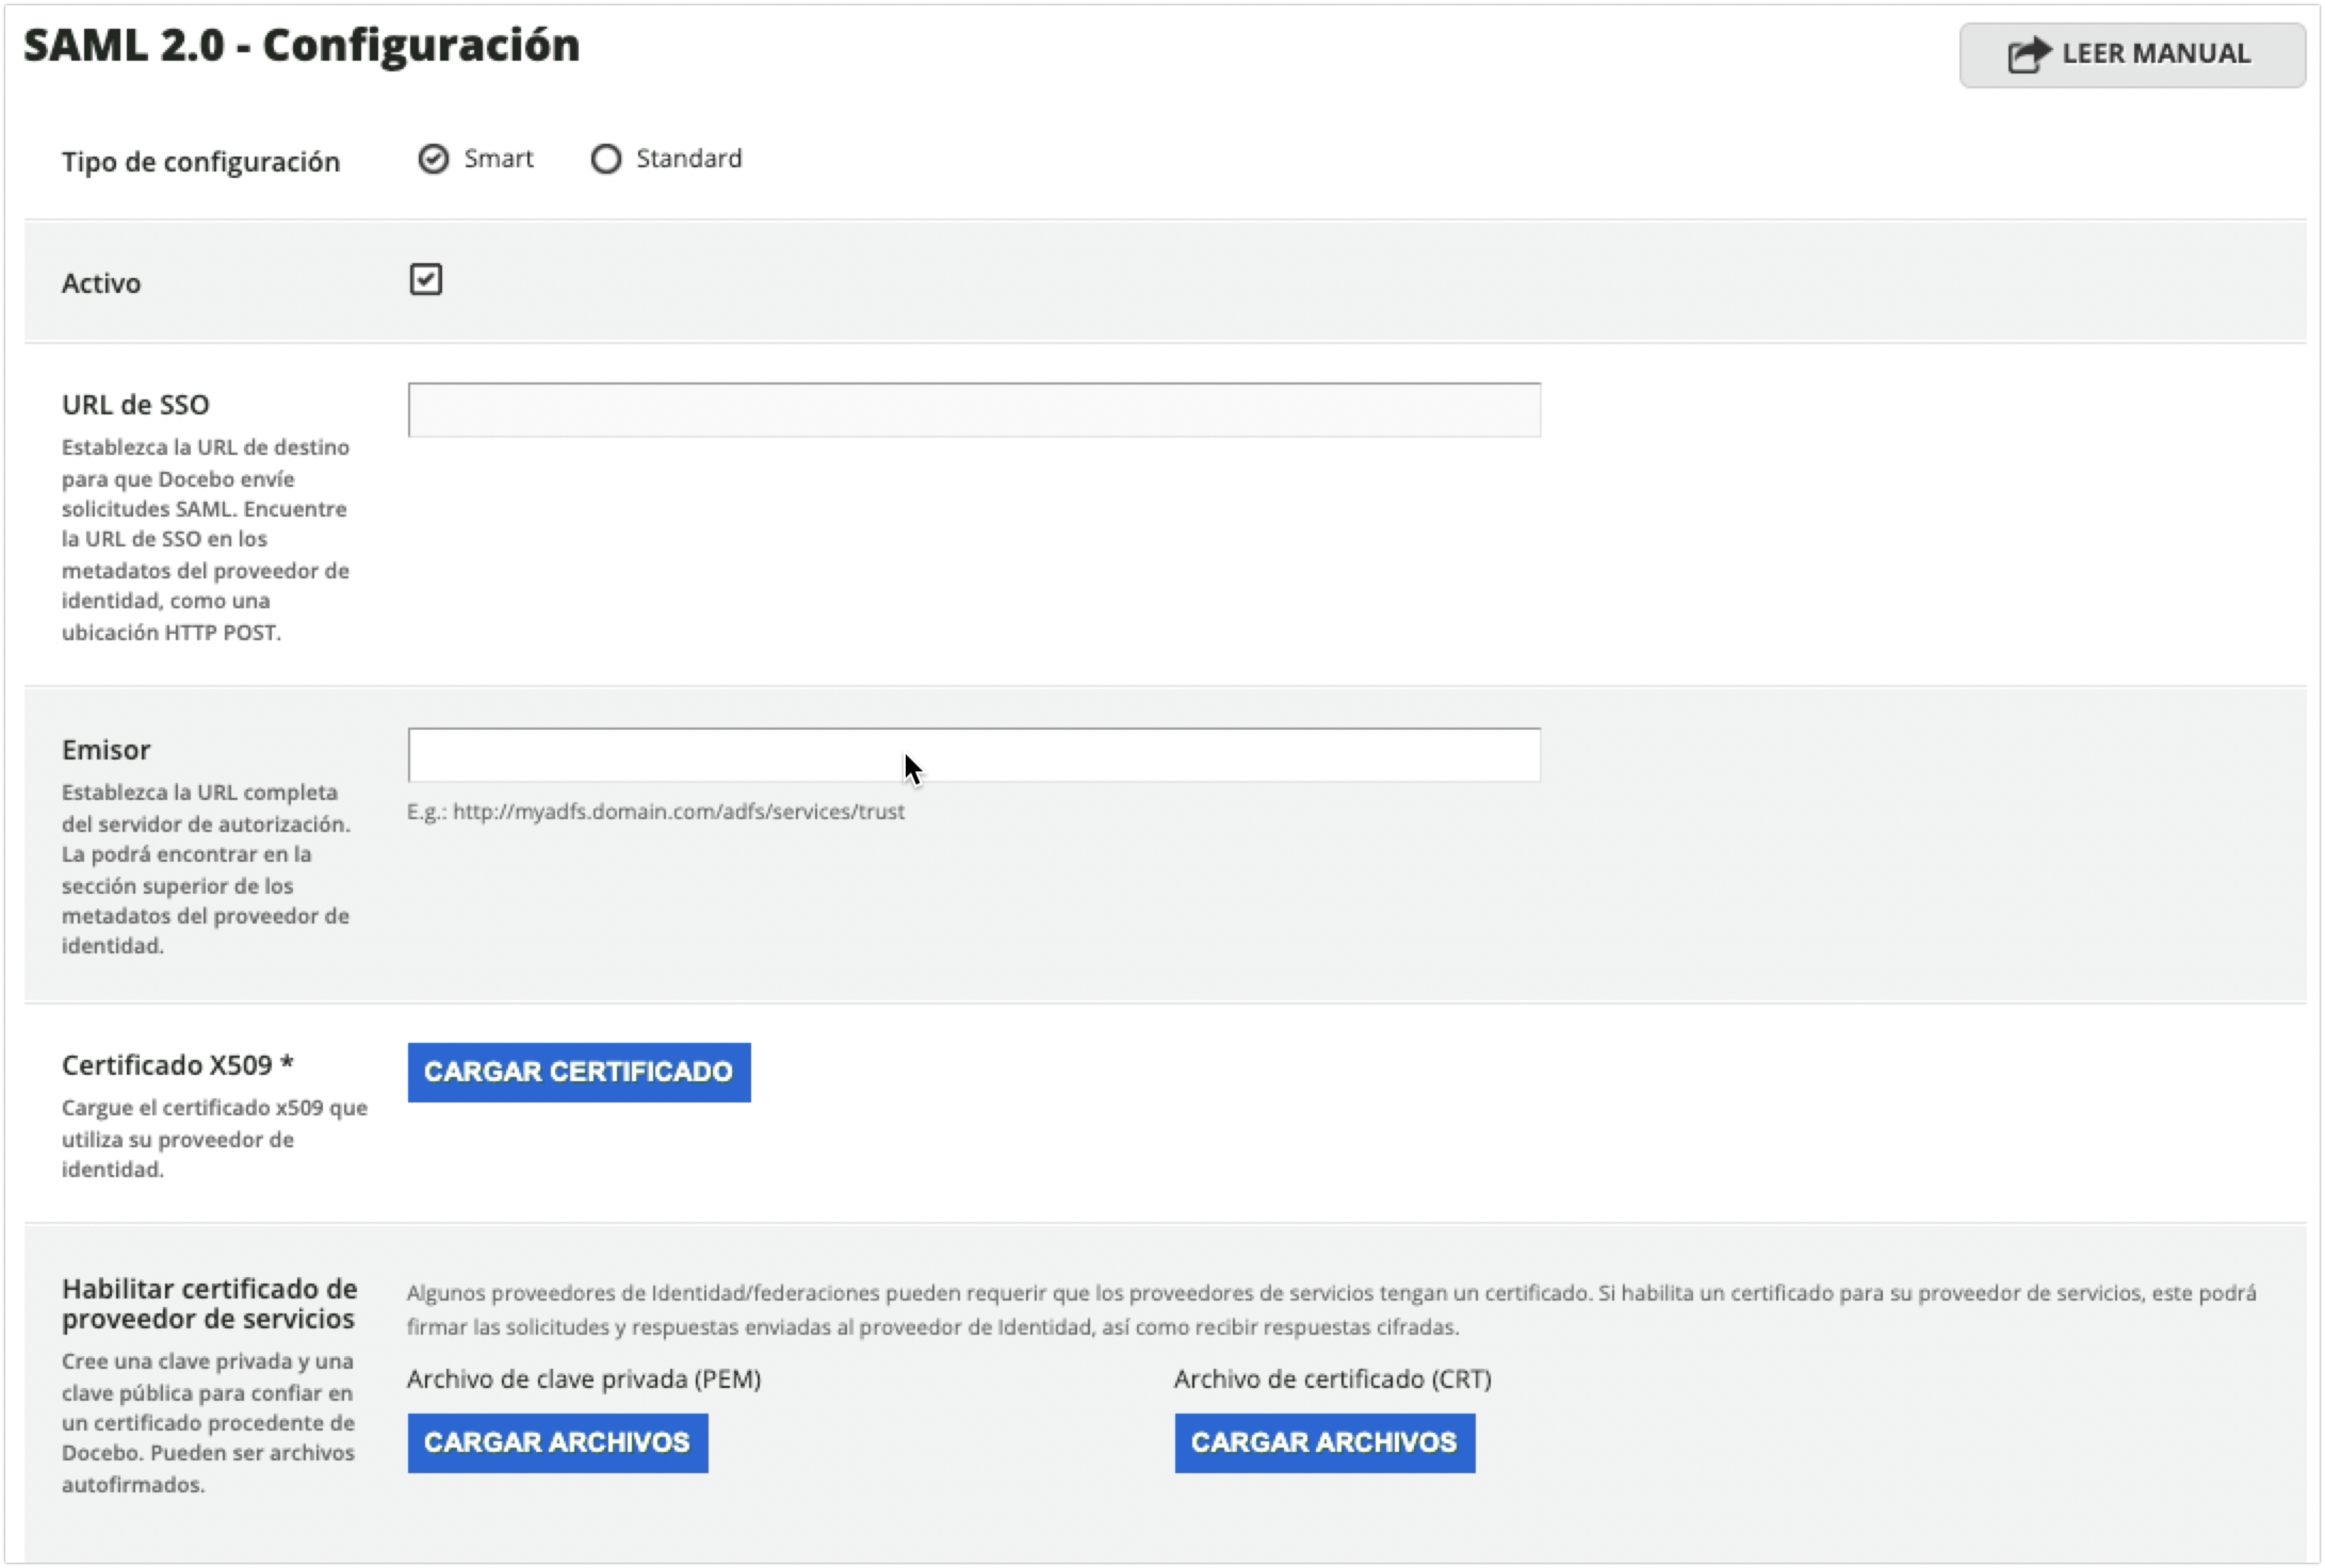This screenshot has width=2325, height=1568.
Task: Click the Tipo de configuración label
Action: 201,160
